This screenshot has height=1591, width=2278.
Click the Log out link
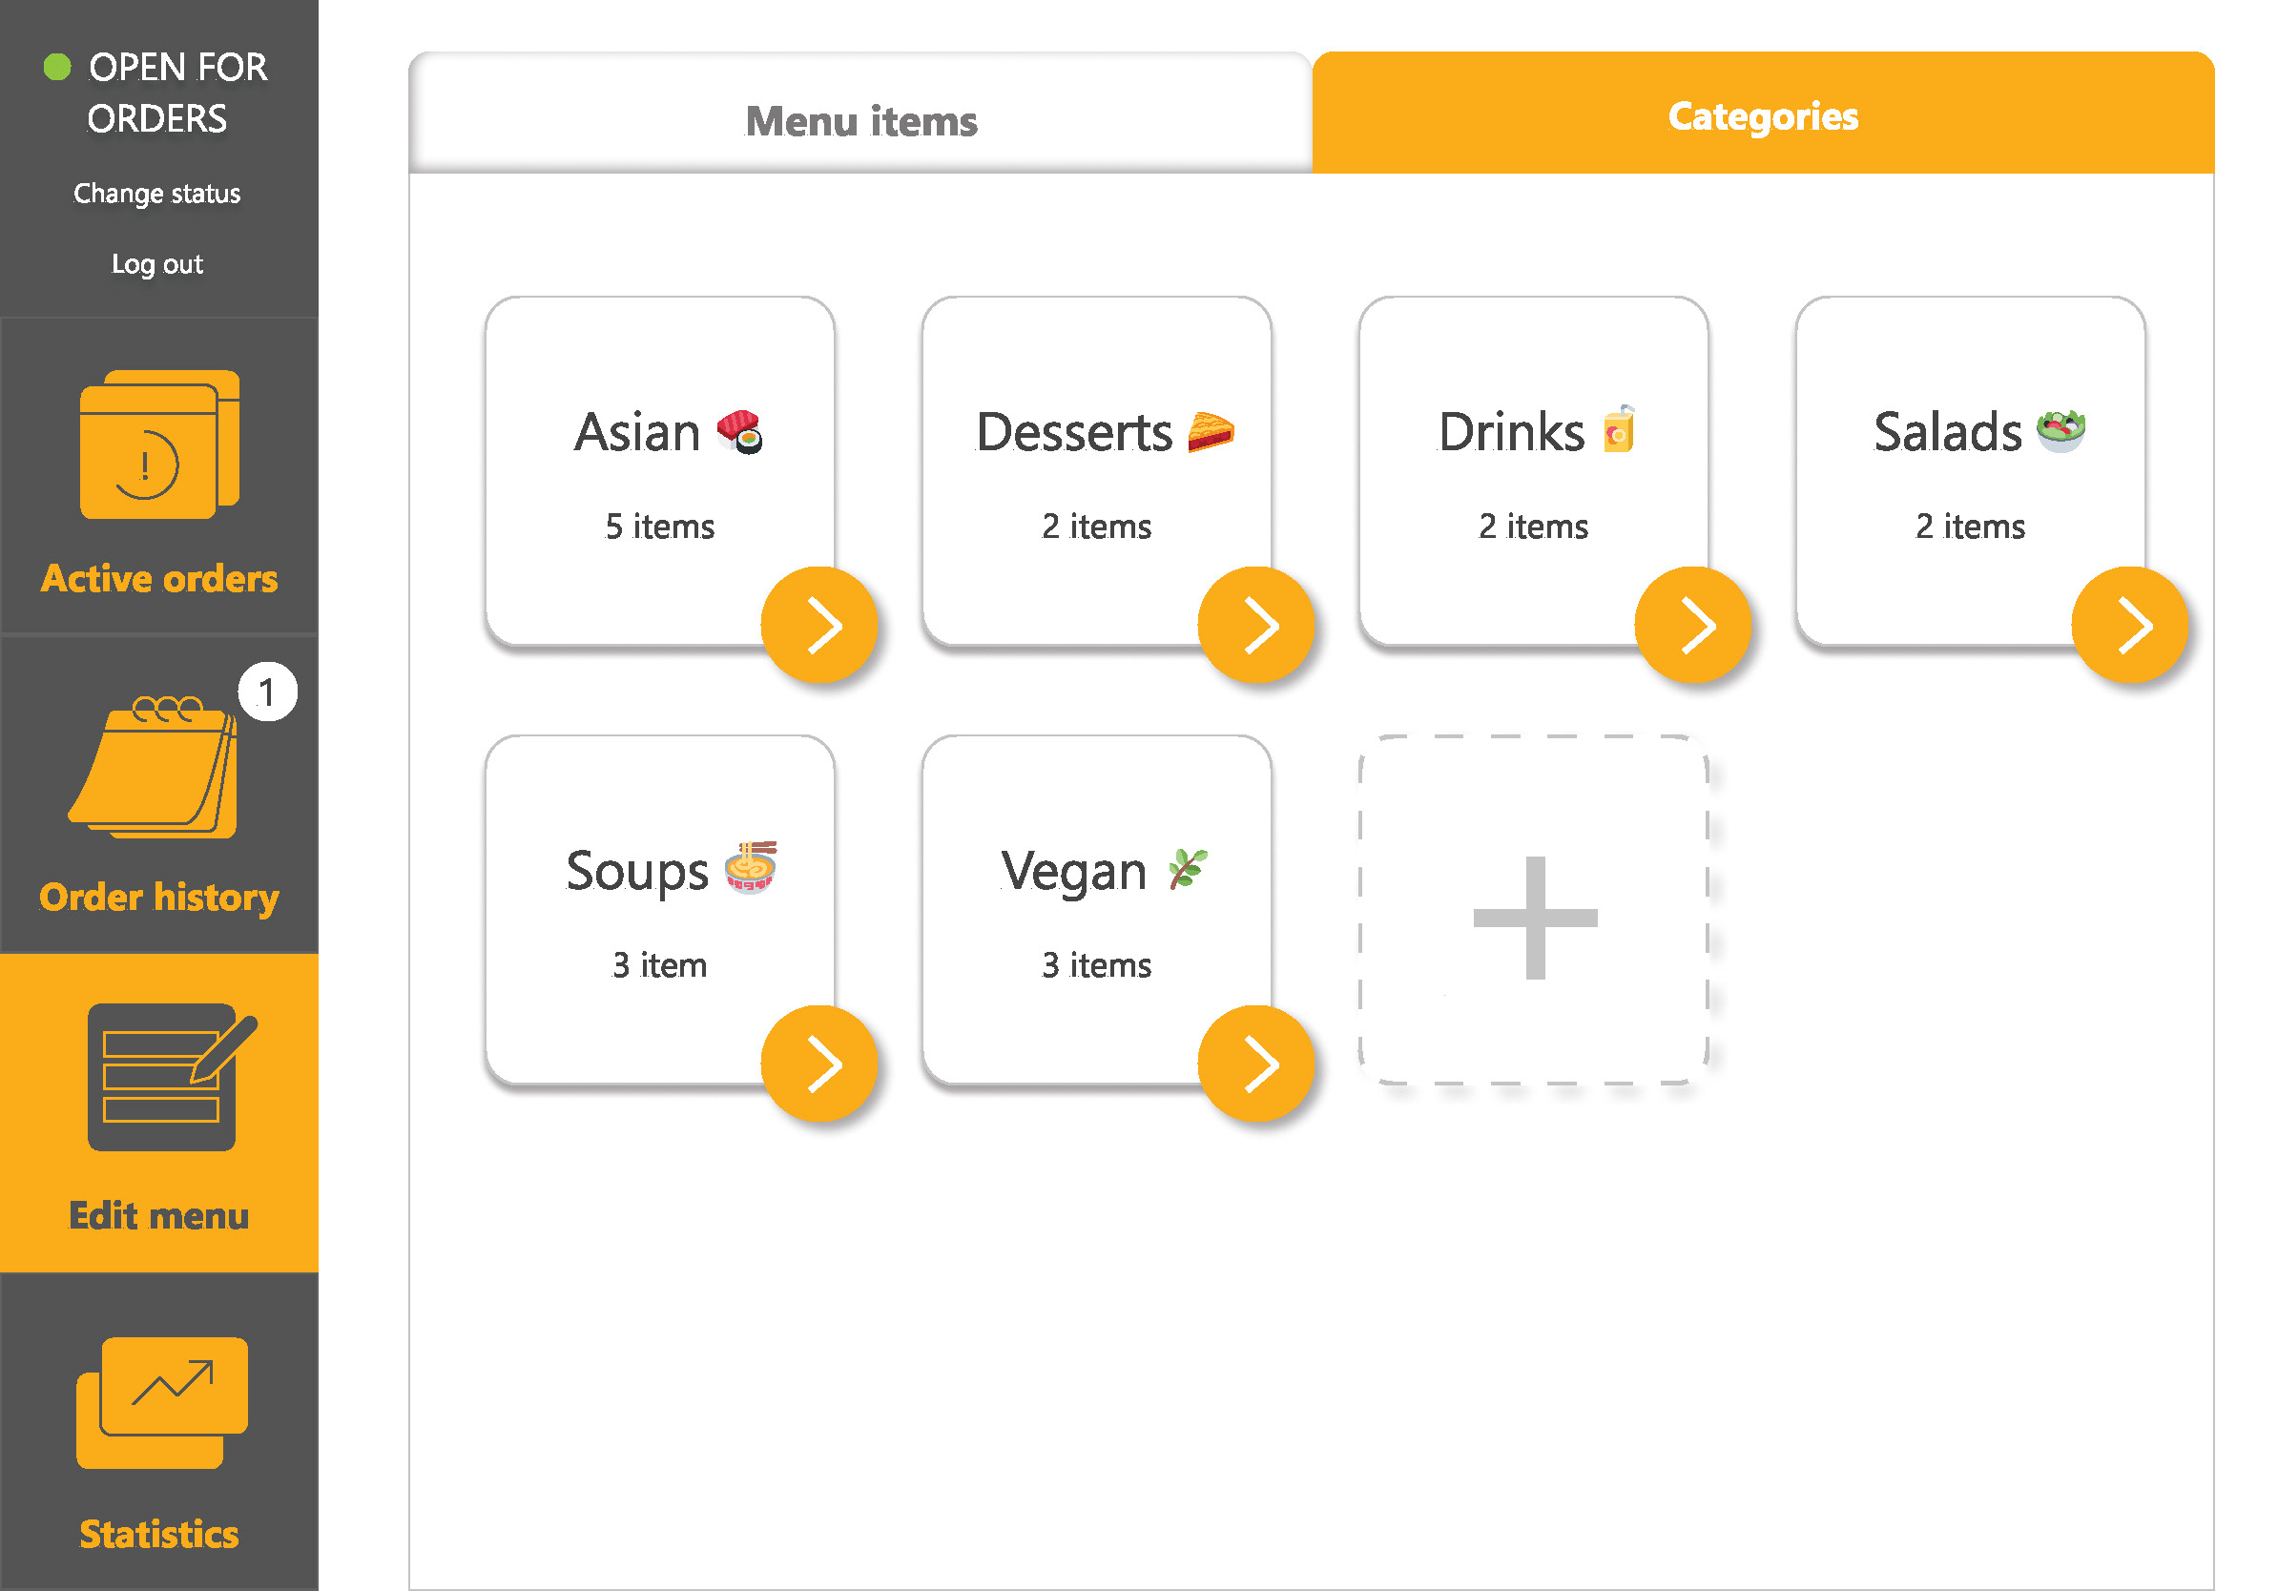(x=156, y=264)
